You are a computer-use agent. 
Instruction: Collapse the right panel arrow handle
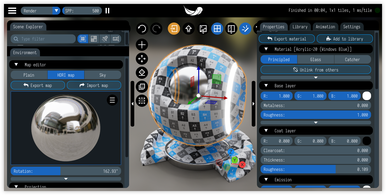click(254, 104)
